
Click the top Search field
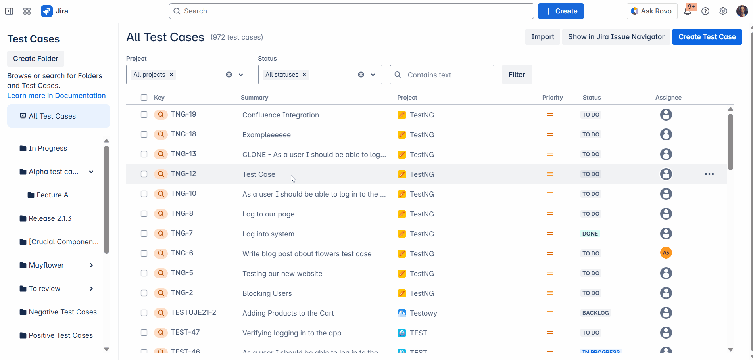[x=352, y=11]
